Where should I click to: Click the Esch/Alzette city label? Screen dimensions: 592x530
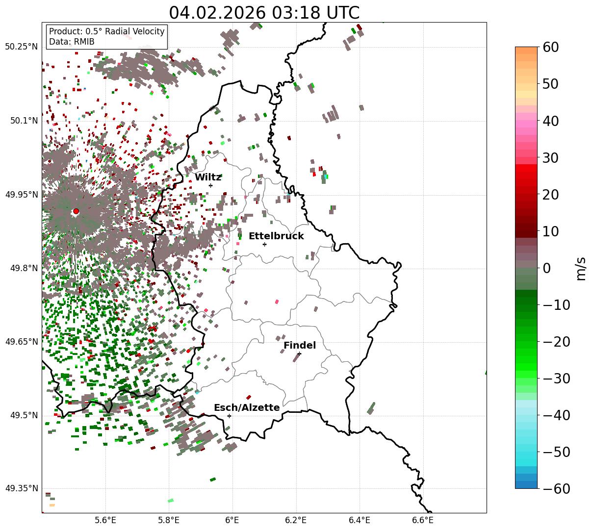[x=247, y=407]
